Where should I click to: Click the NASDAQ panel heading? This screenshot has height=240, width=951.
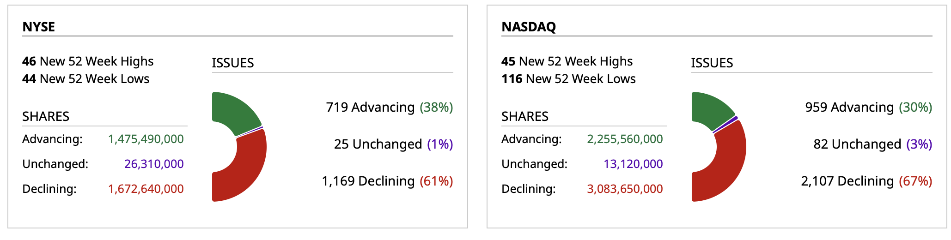(x=529, y=27)
